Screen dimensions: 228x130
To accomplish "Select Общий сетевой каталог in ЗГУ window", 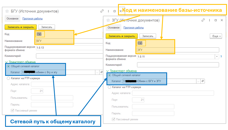I will click(x=109, y=75).
